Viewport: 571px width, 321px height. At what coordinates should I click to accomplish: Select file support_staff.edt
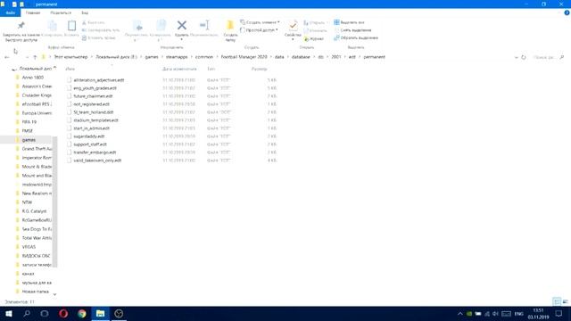[90, 144]
